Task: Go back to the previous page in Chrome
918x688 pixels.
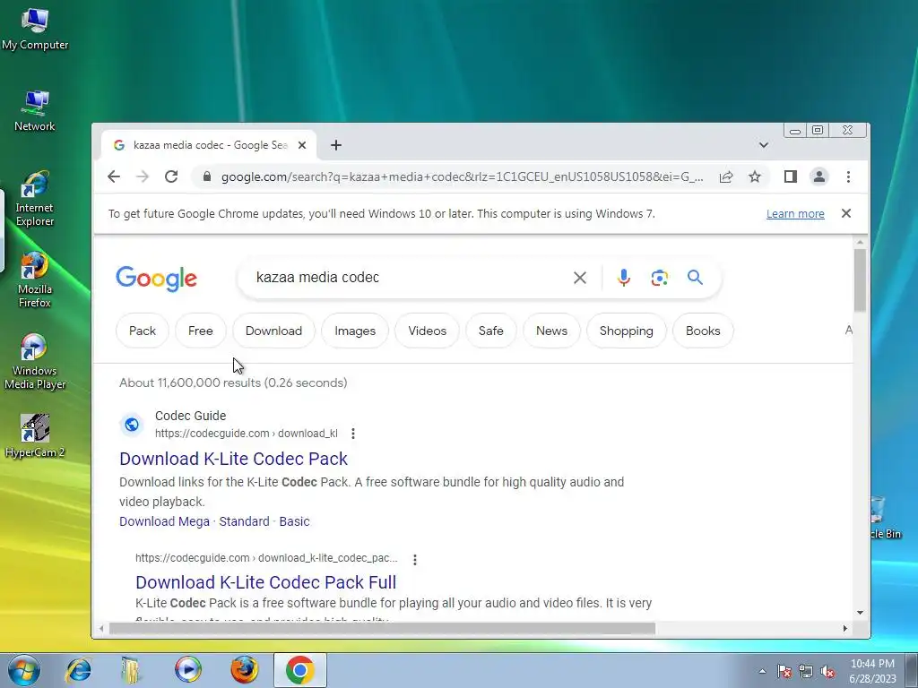Action: pyautogui.click(x=114, y=176)
